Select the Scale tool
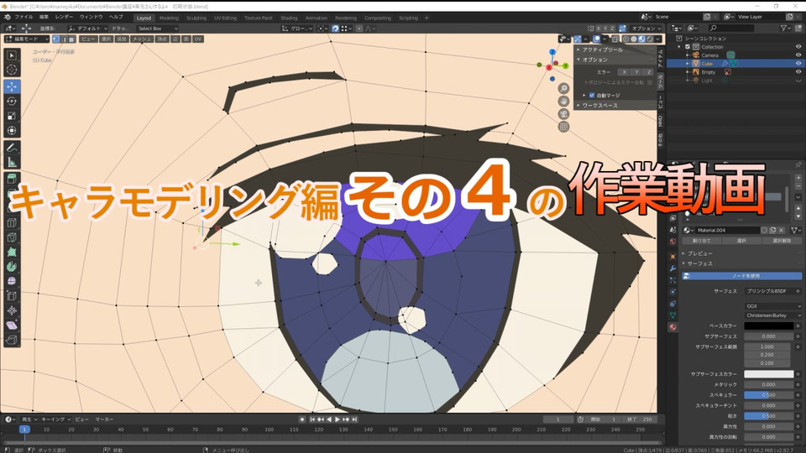The image size is (806, 453). (12, 117)
